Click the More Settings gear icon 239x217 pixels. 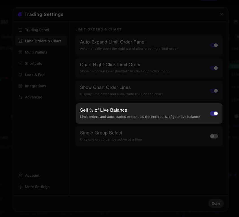(x=20, y=187)
